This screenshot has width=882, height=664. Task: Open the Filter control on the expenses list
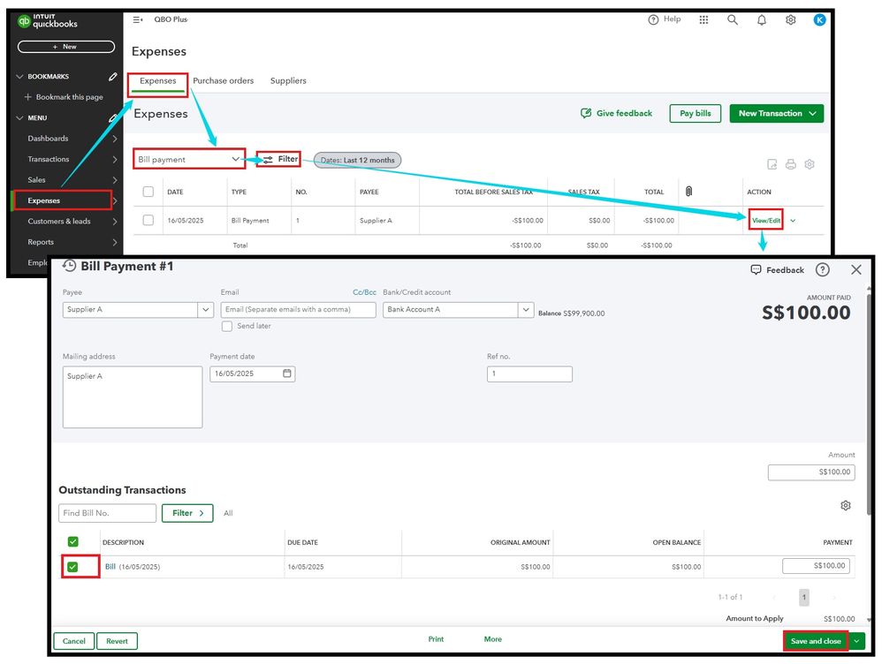point(279,159)
